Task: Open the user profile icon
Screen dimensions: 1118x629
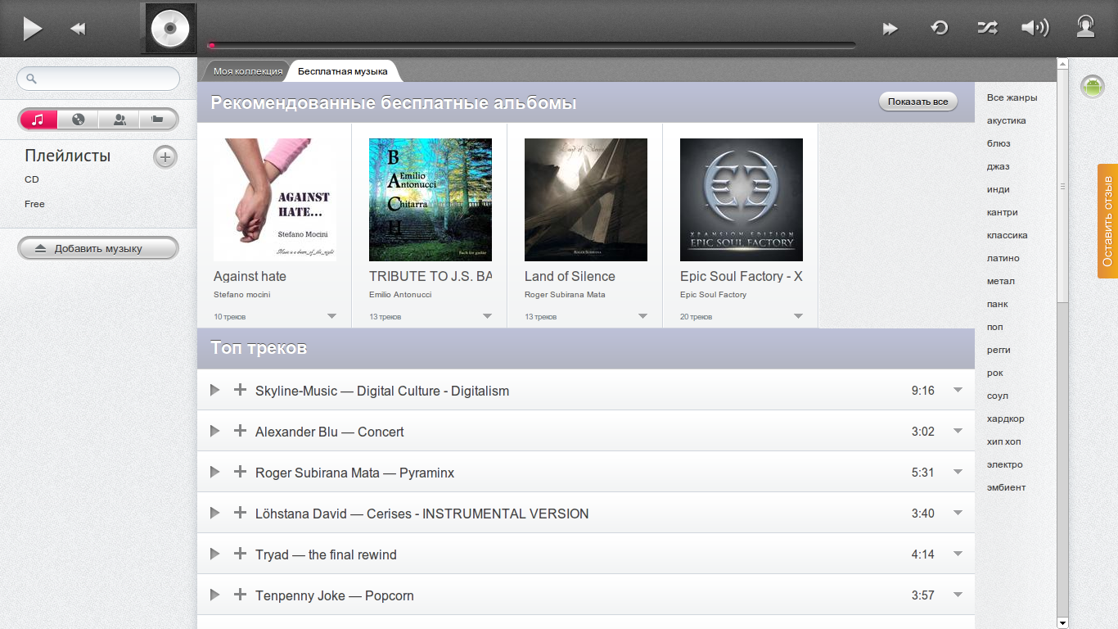Action: pos(1085,27)
